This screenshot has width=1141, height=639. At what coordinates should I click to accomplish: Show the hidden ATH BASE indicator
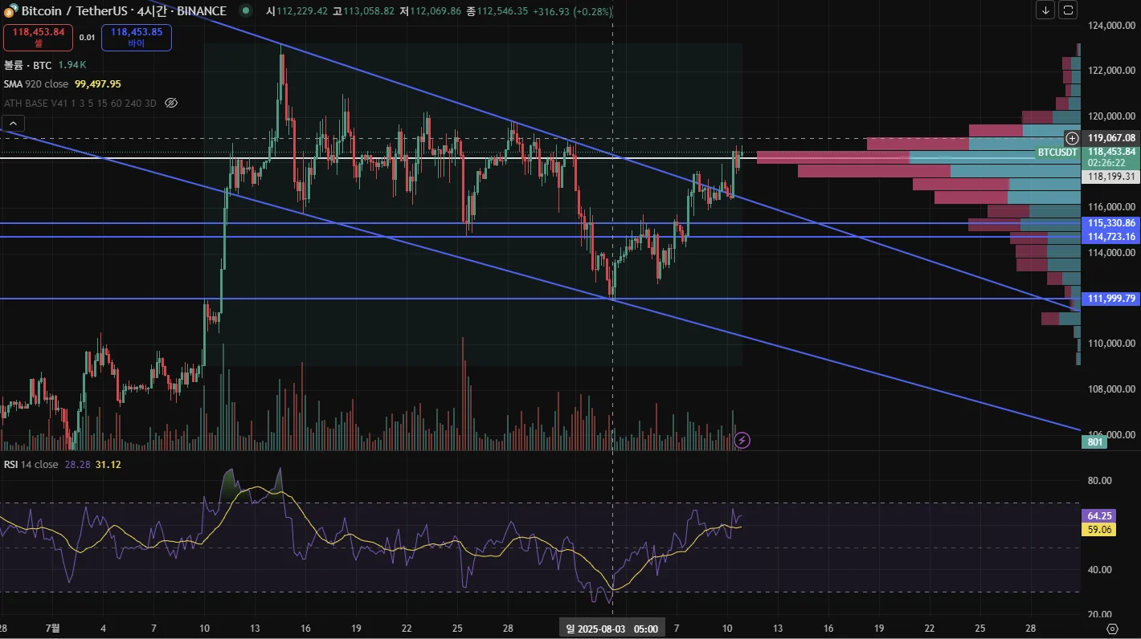tap(170, 103)
